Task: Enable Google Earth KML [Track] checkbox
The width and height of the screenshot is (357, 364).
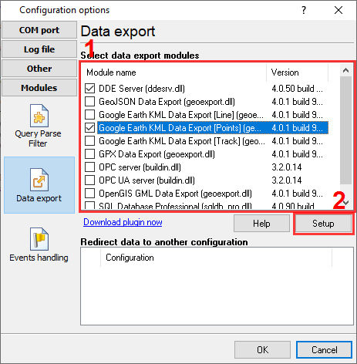Action: 89,141
